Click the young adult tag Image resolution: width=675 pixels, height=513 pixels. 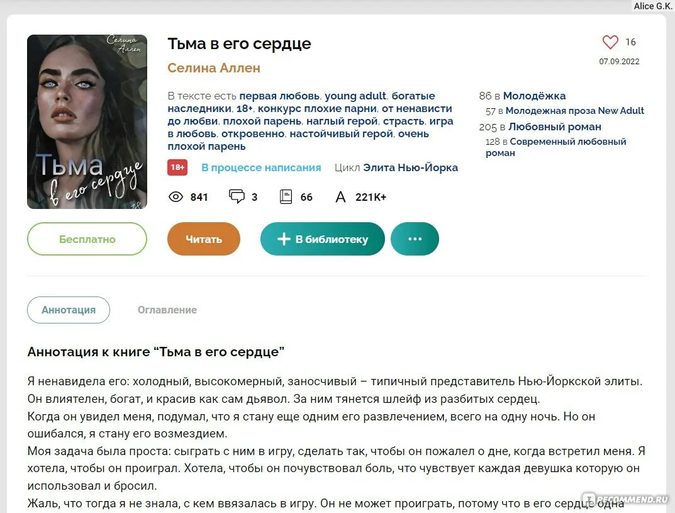[x=355, y=96]
